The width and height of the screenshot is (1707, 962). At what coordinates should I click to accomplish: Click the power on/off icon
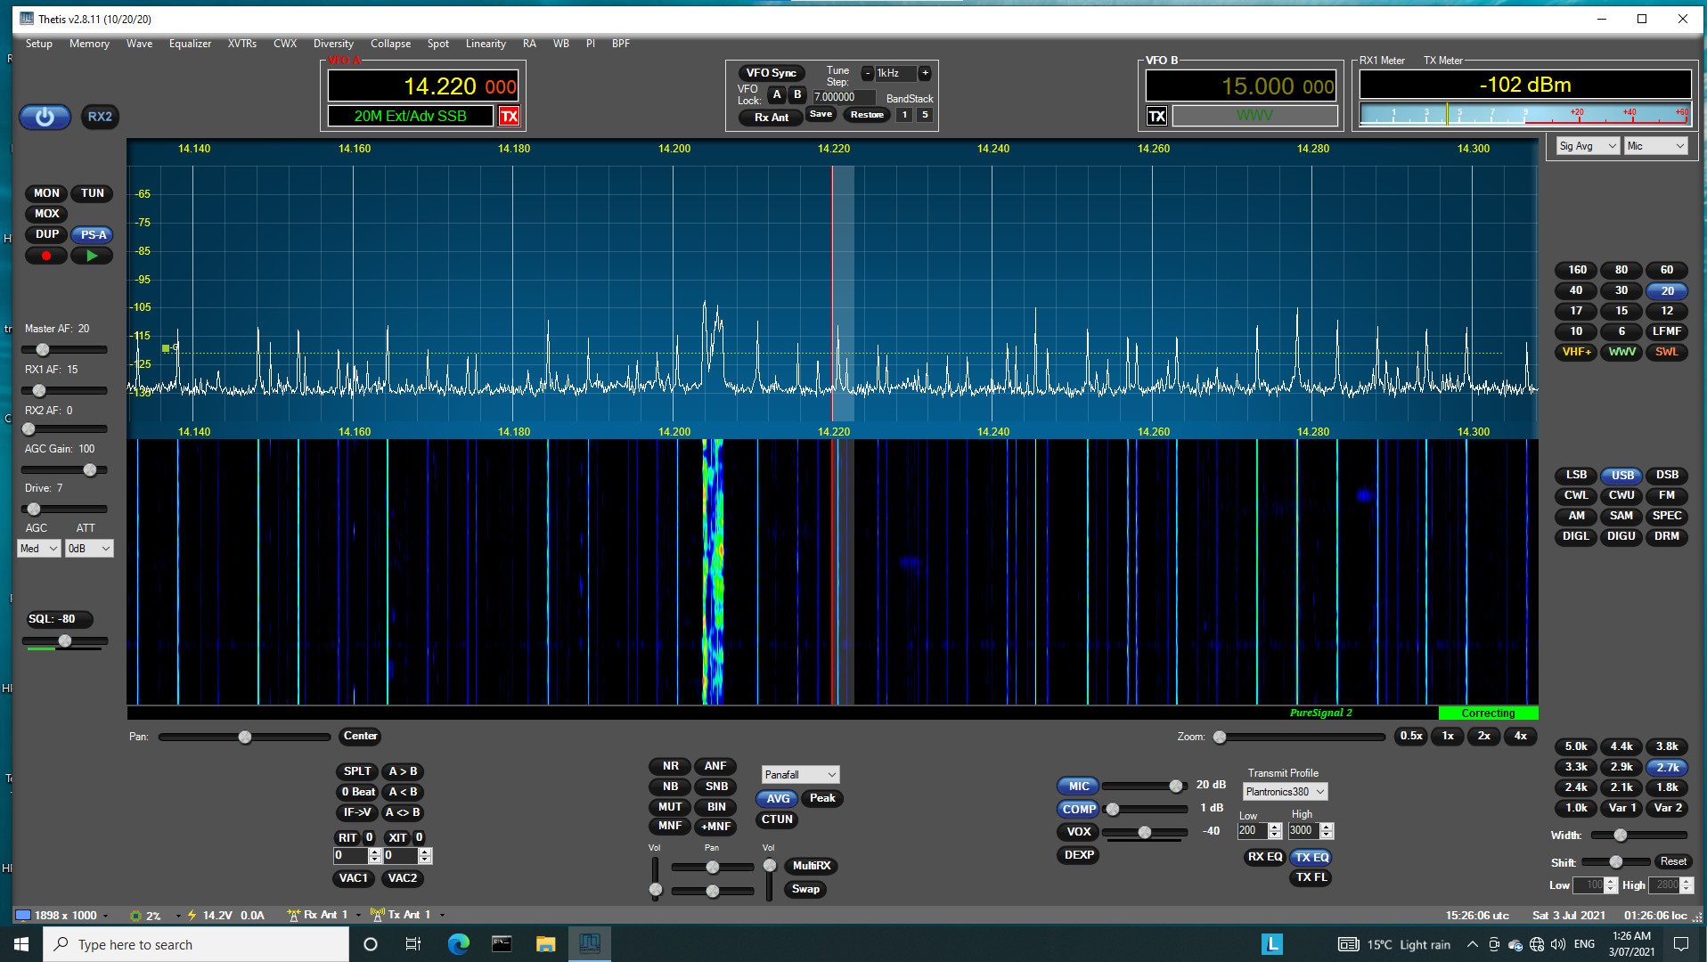(45, 117)
